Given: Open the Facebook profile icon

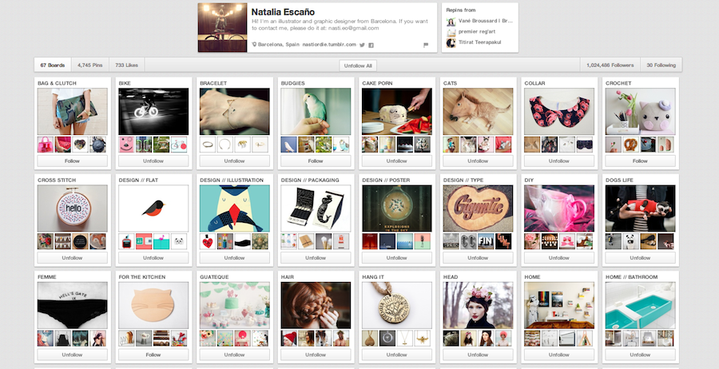Looking at the screenshot, I should [371, 45].
